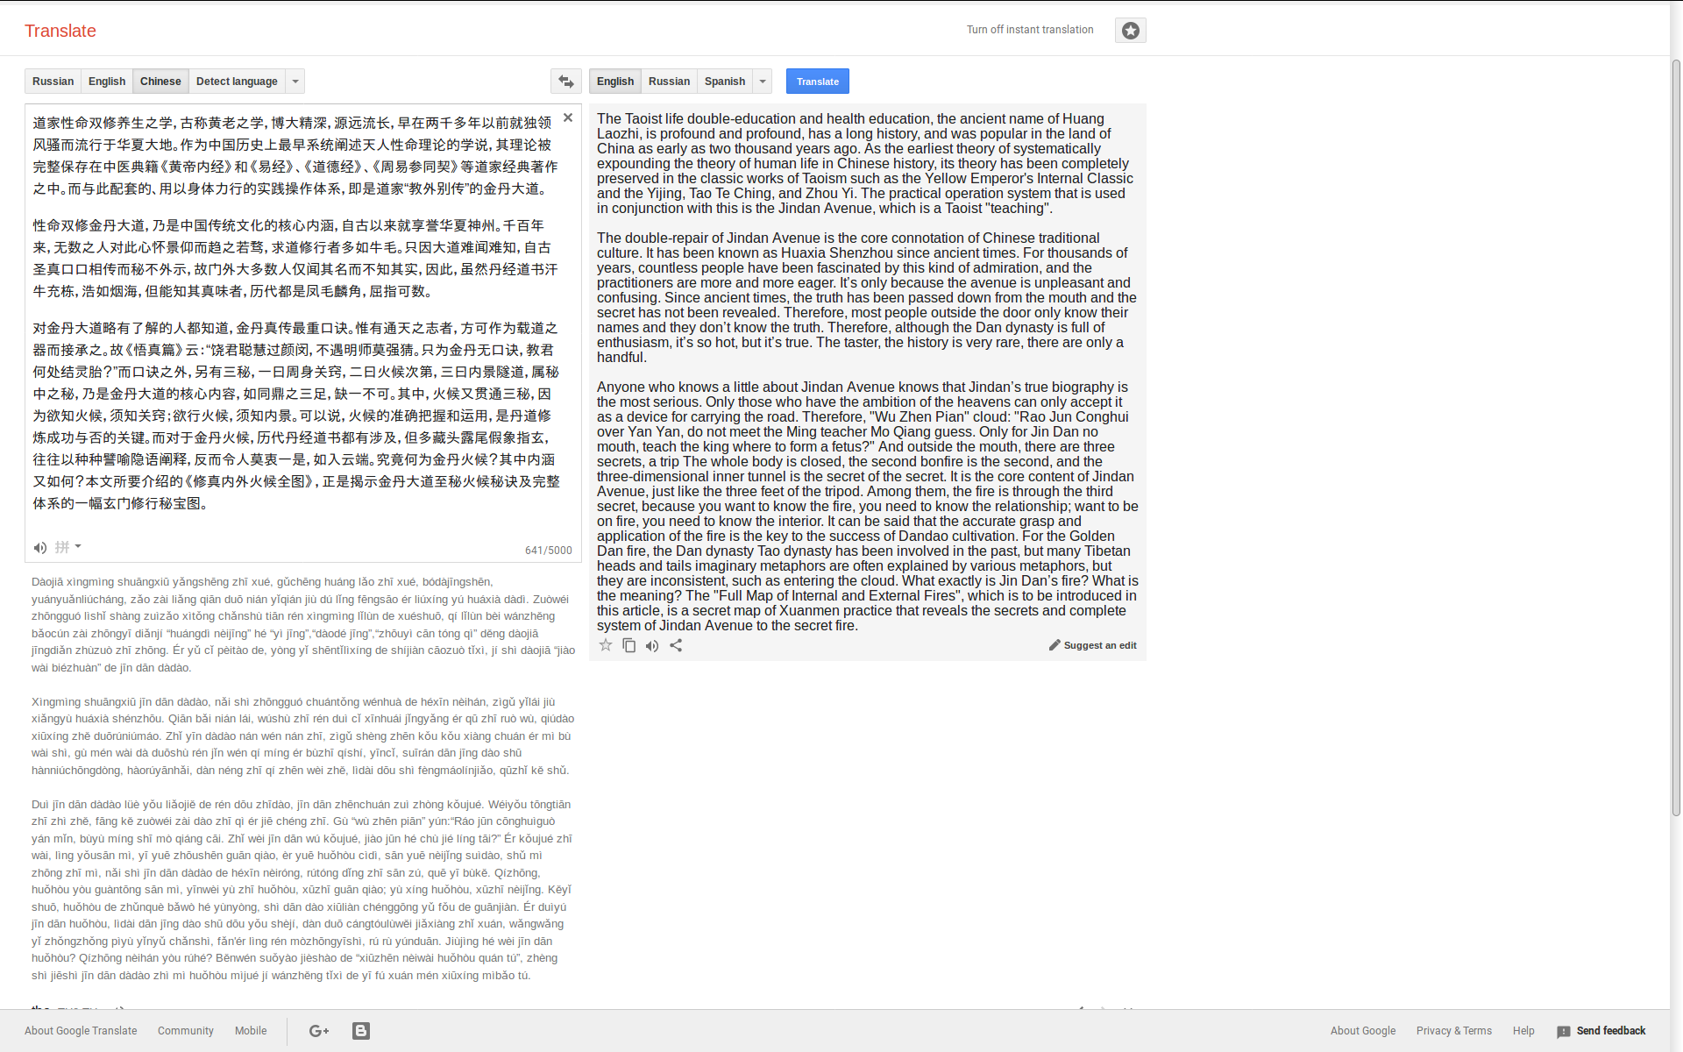Select Russian as target language
Viewport: 1683px width, 1052px height.
coord(669,82)
